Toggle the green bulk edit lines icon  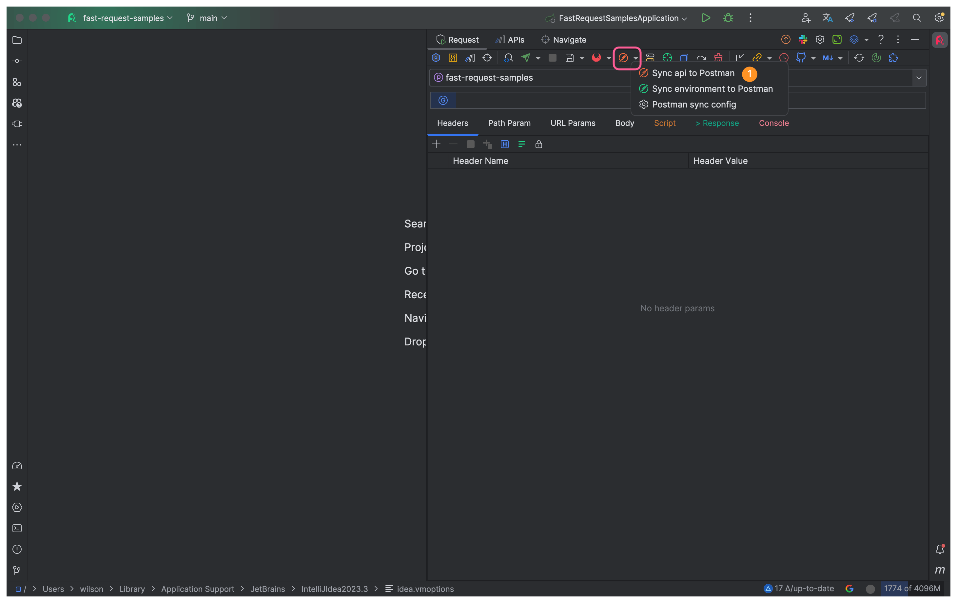[521, 144]
